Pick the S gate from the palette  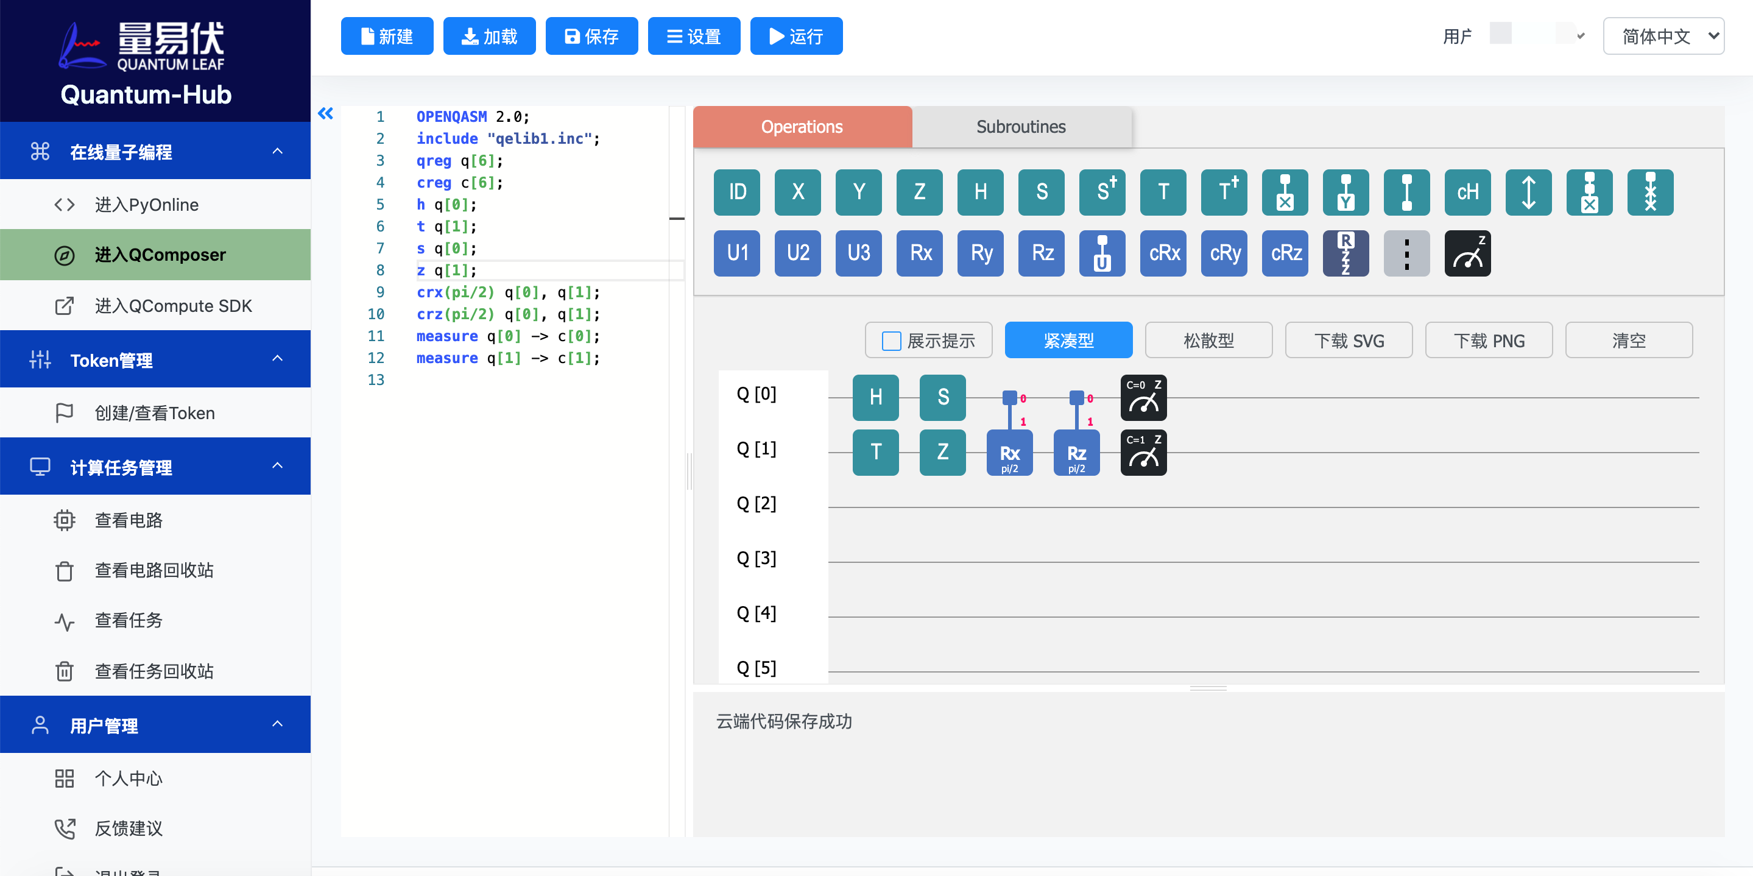point(1041,192)
